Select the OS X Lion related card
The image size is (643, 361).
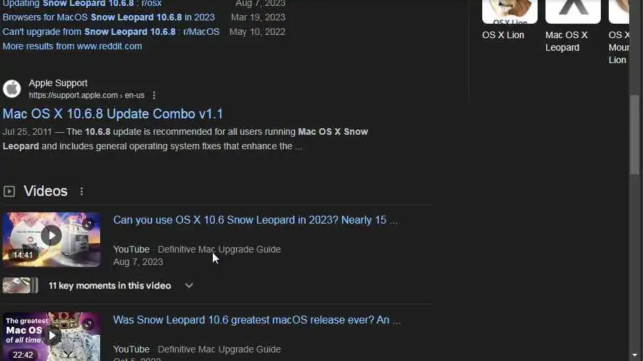pyautogui.click(x=509, y=20)
